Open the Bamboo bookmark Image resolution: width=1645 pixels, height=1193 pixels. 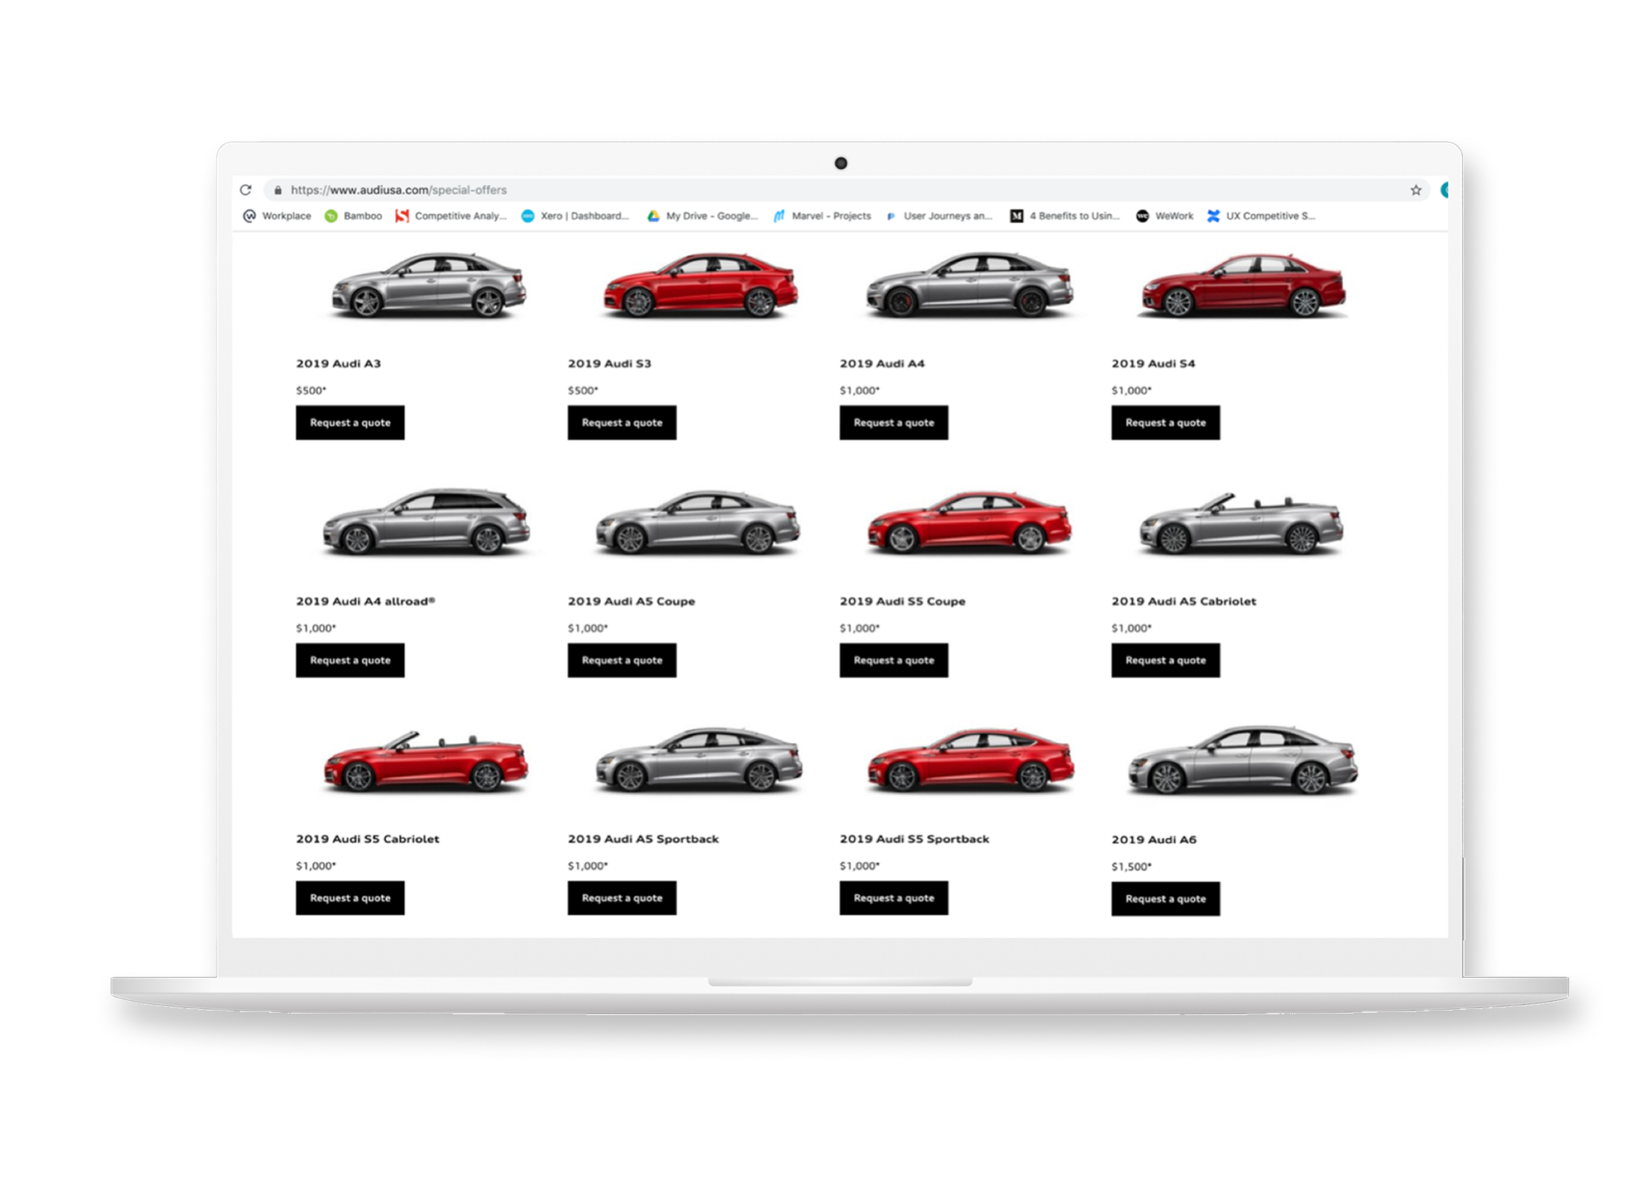pyautogui.click(x=353, y=216)
